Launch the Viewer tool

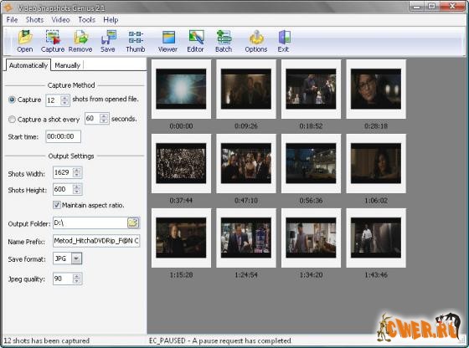[167, 41]
